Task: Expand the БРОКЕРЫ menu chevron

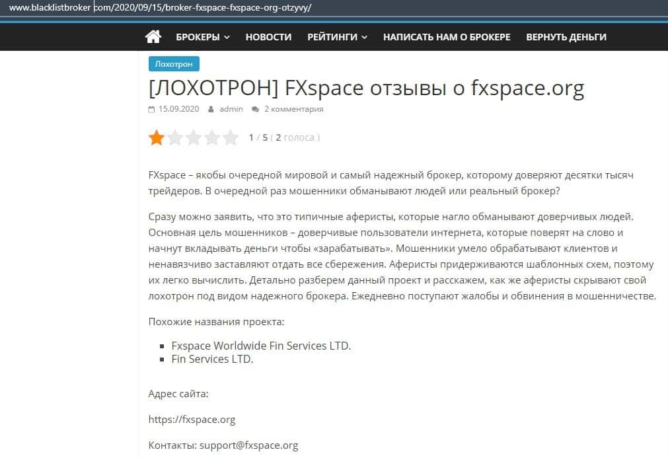Action: tap(227, 38)
